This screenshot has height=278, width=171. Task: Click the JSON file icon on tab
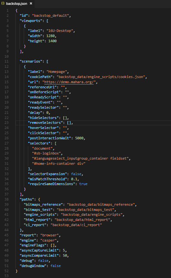(x=3, y=4)
